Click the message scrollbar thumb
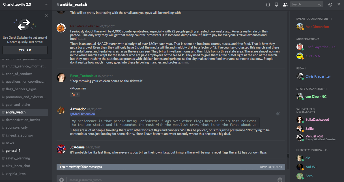Image resolution: width=344 pixels, height=182 pixels. (288, 155)
